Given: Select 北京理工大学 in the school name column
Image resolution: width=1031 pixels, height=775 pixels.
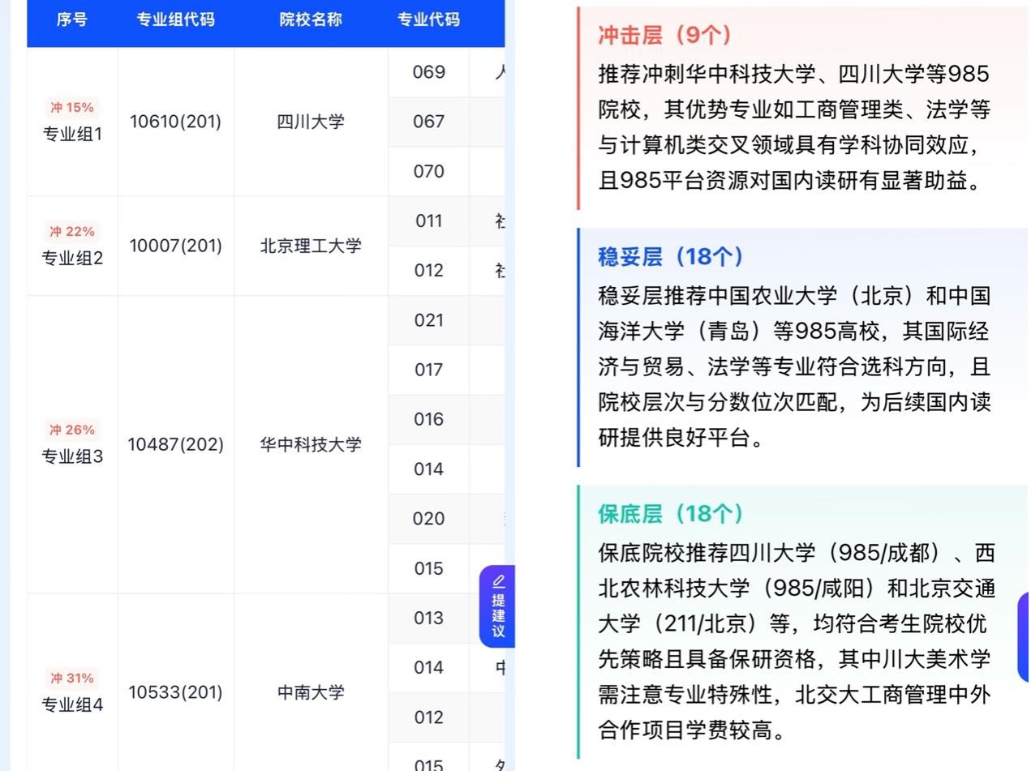Looking at the screenshot, I should 311,246.
